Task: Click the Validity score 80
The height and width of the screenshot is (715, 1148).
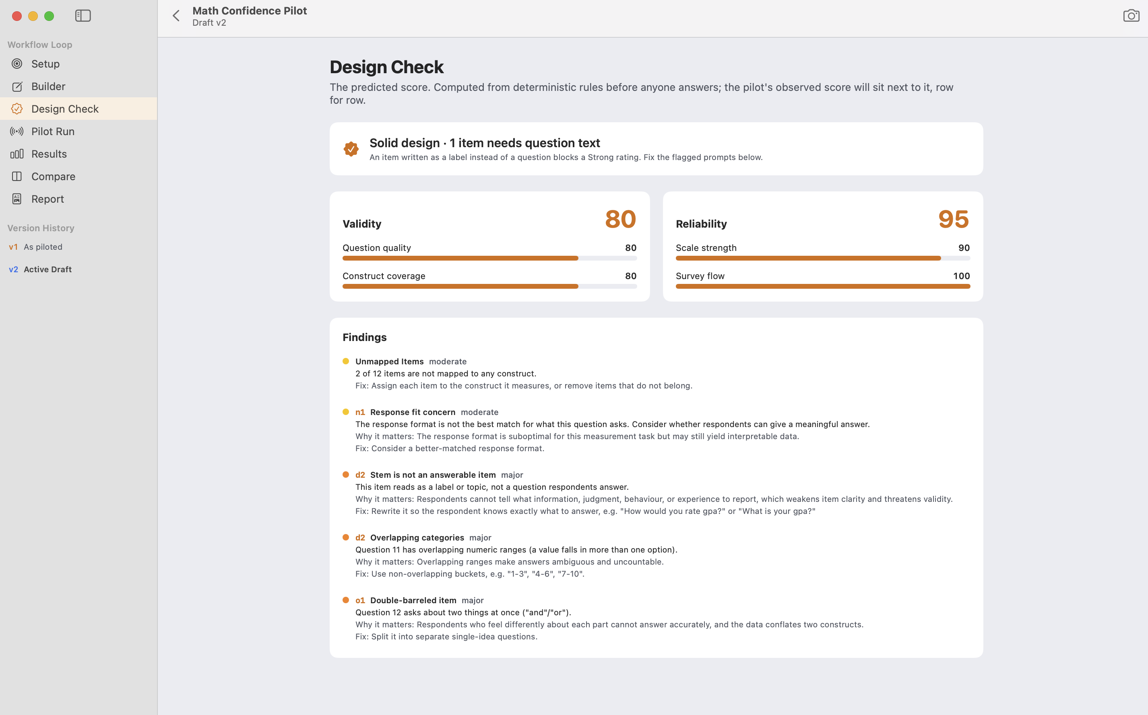Action: tap(620, 219)
